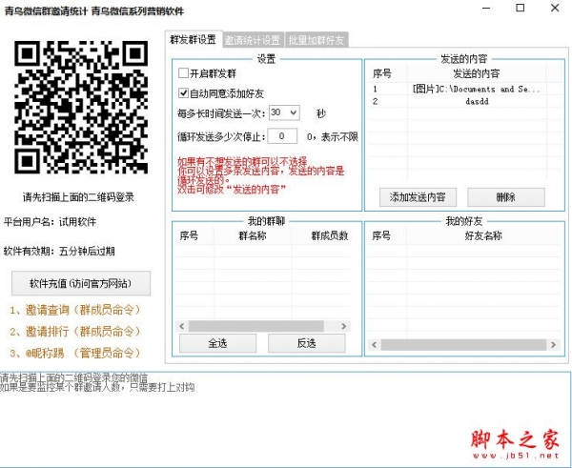The height and width of the screenshot is (468, 572).
Task: Click the 软件有效期: 五分钟后过期 label
Action: tap(59, 251)
